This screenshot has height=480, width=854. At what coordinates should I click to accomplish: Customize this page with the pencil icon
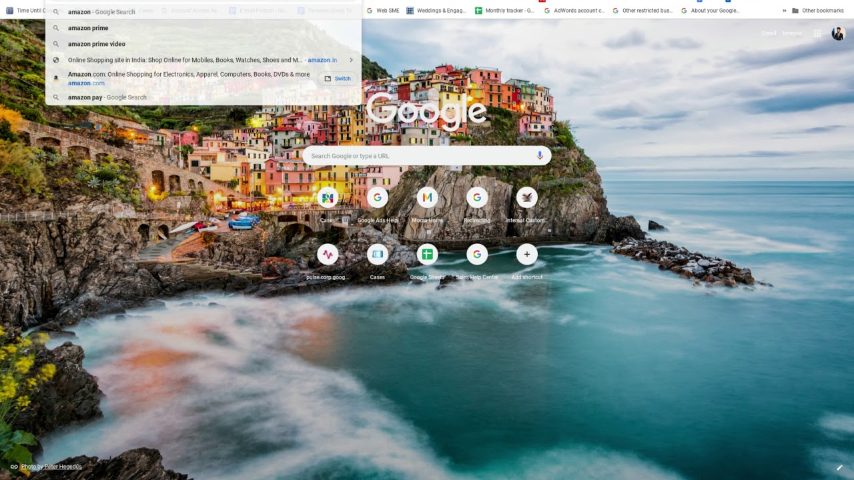[839, 467]
